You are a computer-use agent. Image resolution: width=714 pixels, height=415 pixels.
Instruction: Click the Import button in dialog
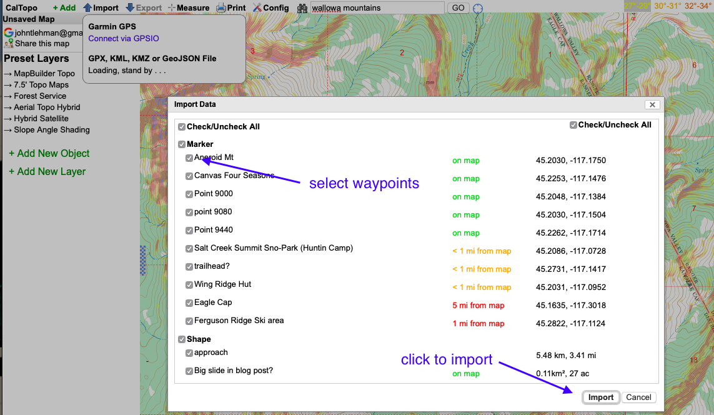pos(600,397)
